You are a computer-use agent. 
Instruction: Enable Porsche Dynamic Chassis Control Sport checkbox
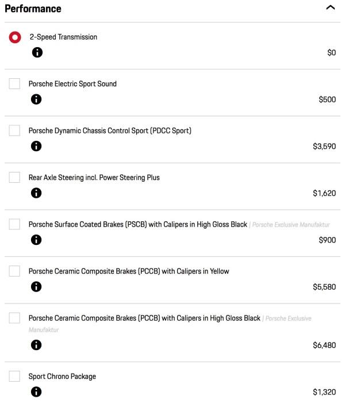click(14, 130)
